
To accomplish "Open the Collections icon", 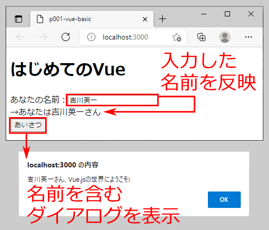I will coord(201,37).
